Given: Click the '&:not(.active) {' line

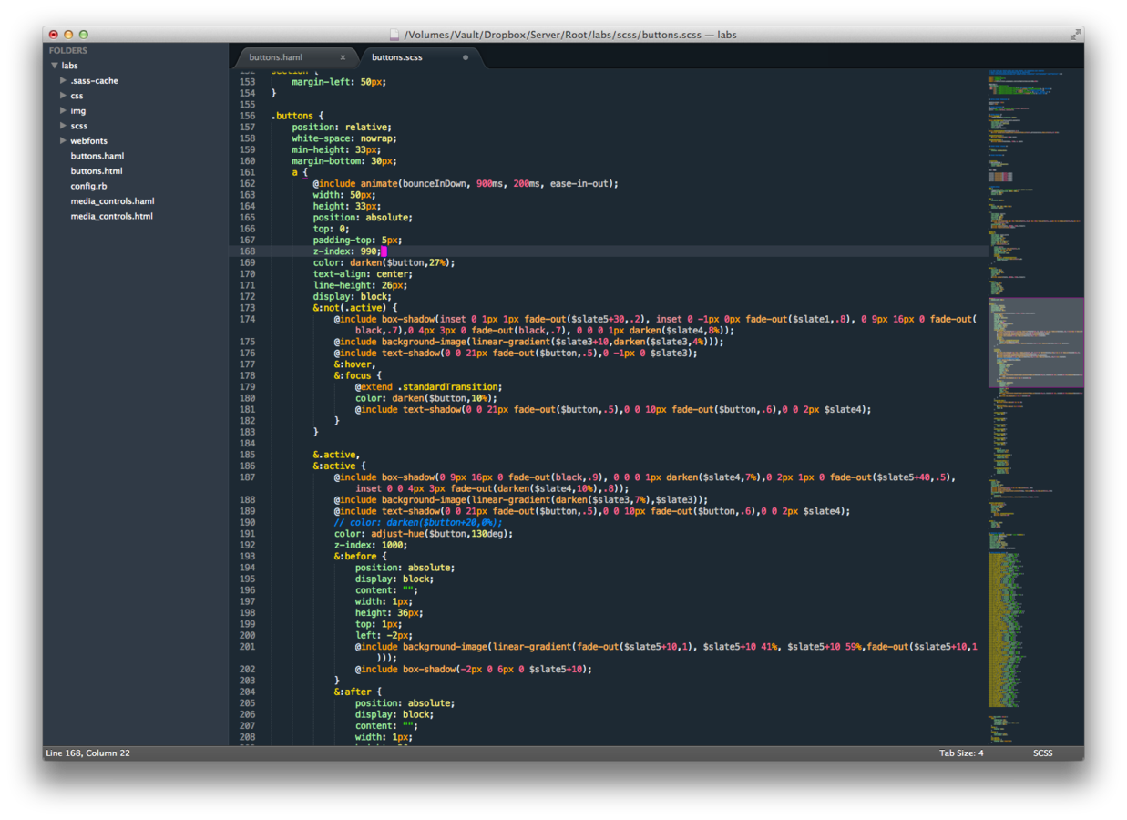Looking at the screenshot, I should (354, 308).
